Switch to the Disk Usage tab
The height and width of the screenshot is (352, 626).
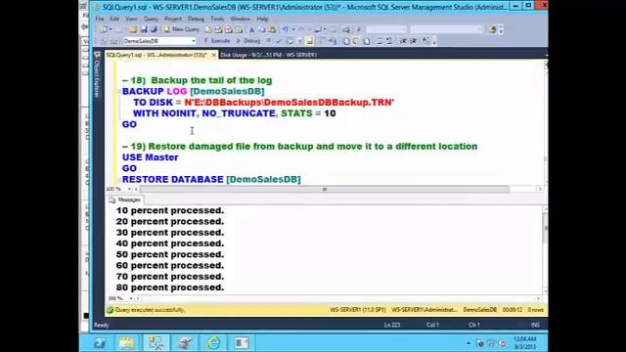[x=269, y=55]
